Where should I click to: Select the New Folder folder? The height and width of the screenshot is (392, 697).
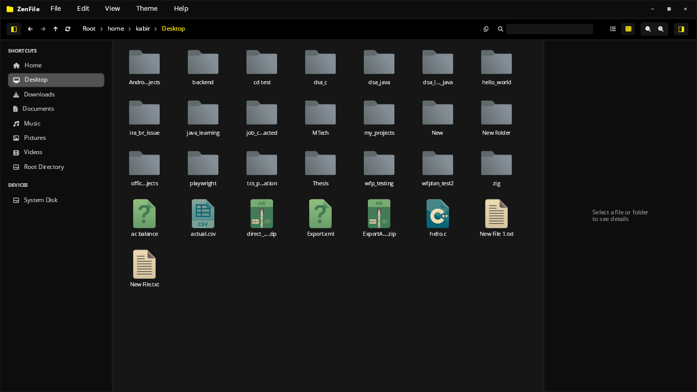coord(496,117)
